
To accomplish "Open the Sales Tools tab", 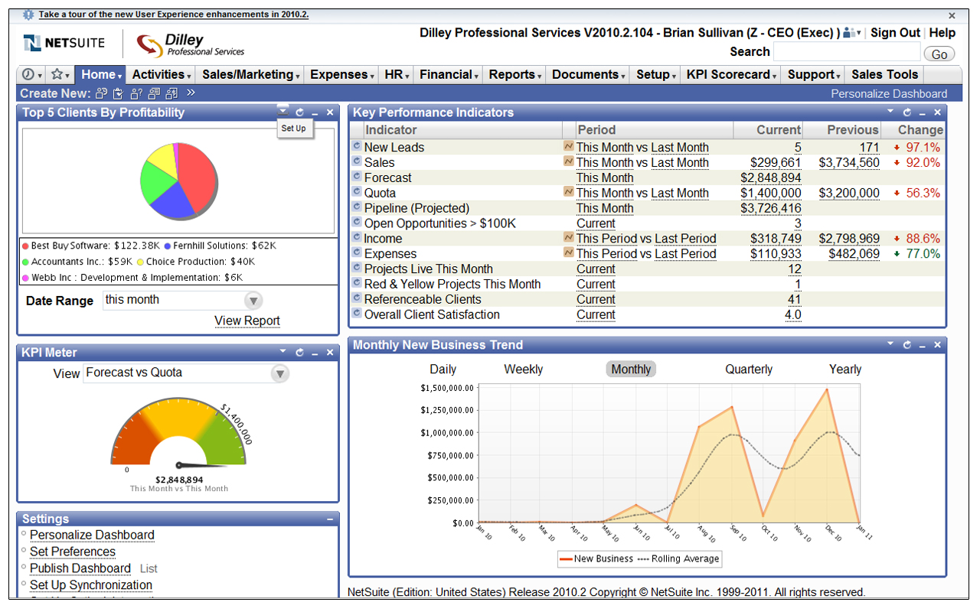I will (884, 75).
